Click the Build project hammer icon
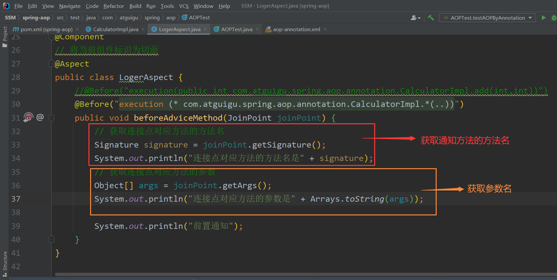This screenshot has height=280, width=557. (x=431, y=18)
